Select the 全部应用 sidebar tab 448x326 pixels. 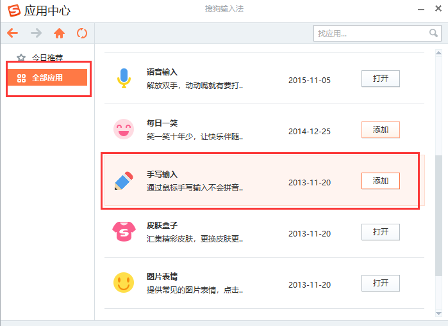tap(47, 78)
